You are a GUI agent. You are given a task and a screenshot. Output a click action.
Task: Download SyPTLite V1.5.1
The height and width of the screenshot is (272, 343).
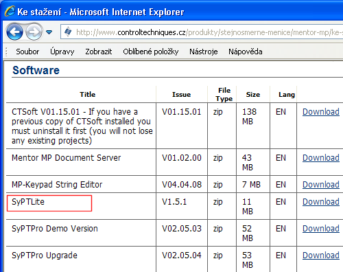coord(321,202)
